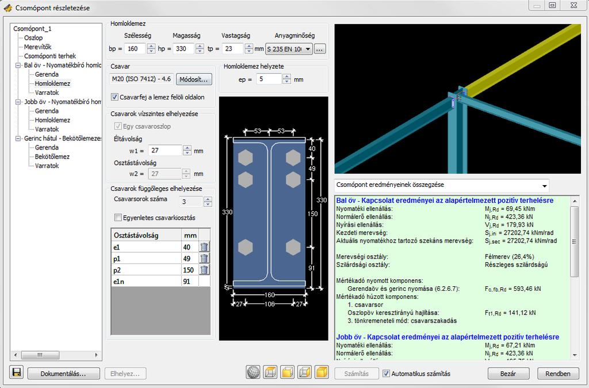Click the 3D joint model preview
The height and width of the screenshot is (388, 589).
[x=457, y=99]
